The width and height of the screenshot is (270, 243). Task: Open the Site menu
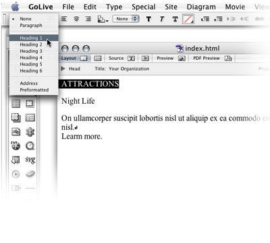171,7
